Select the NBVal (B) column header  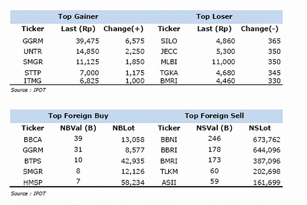(x=78, y=128)
